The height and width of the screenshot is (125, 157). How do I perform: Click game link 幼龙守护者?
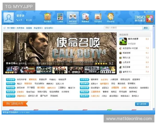[22, 79]
